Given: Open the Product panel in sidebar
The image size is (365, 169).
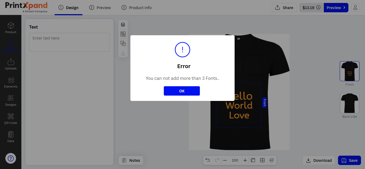Looking at the screenshot, I should (x=11, y=28).
